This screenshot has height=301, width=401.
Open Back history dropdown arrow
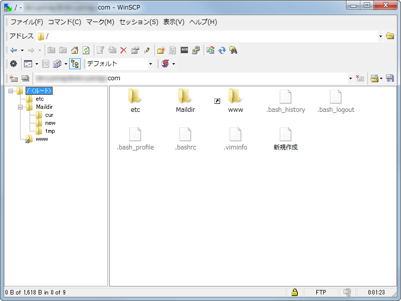tap(22, 51)
